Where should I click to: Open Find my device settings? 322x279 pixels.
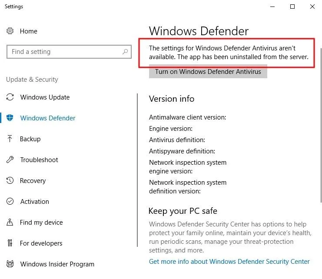coord(41,223)
